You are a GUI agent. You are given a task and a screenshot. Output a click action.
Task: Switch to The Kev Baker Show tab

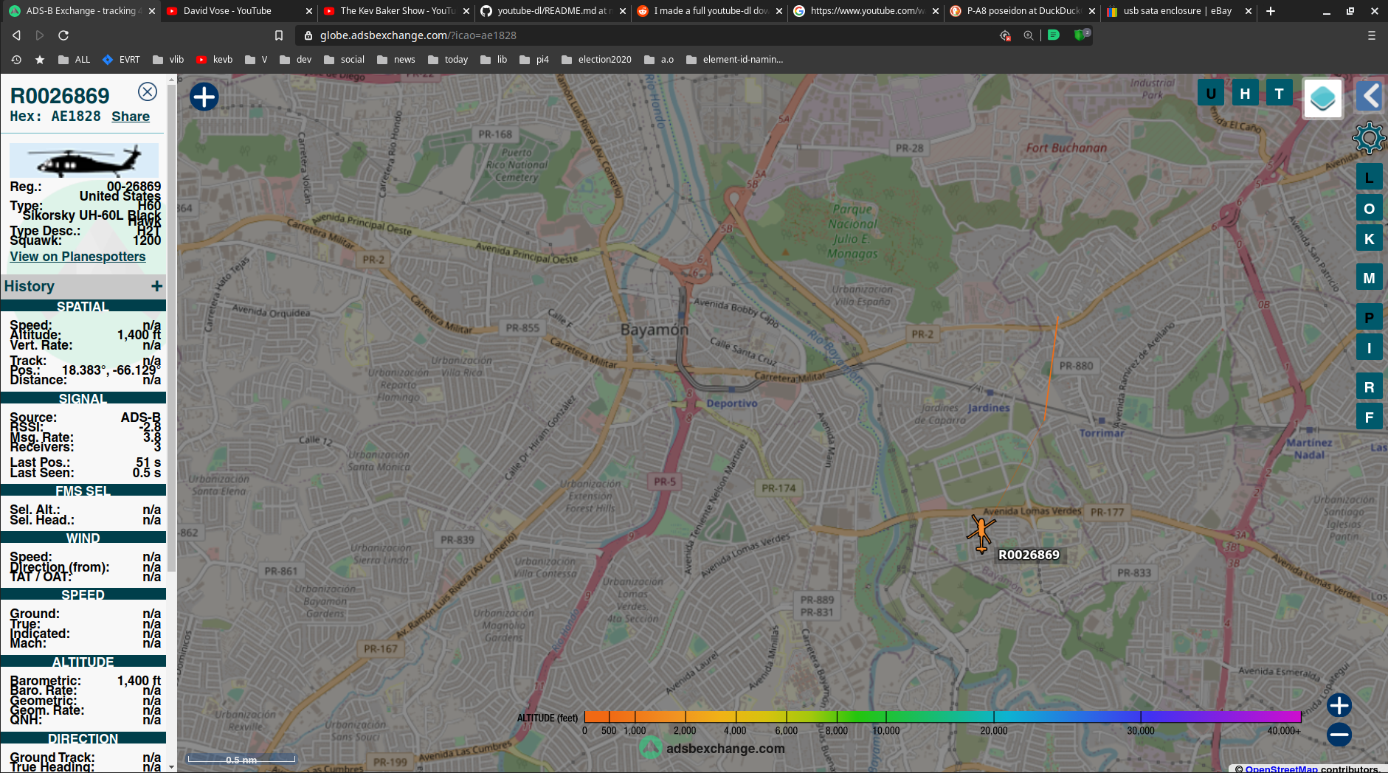(x=396, y=11)
